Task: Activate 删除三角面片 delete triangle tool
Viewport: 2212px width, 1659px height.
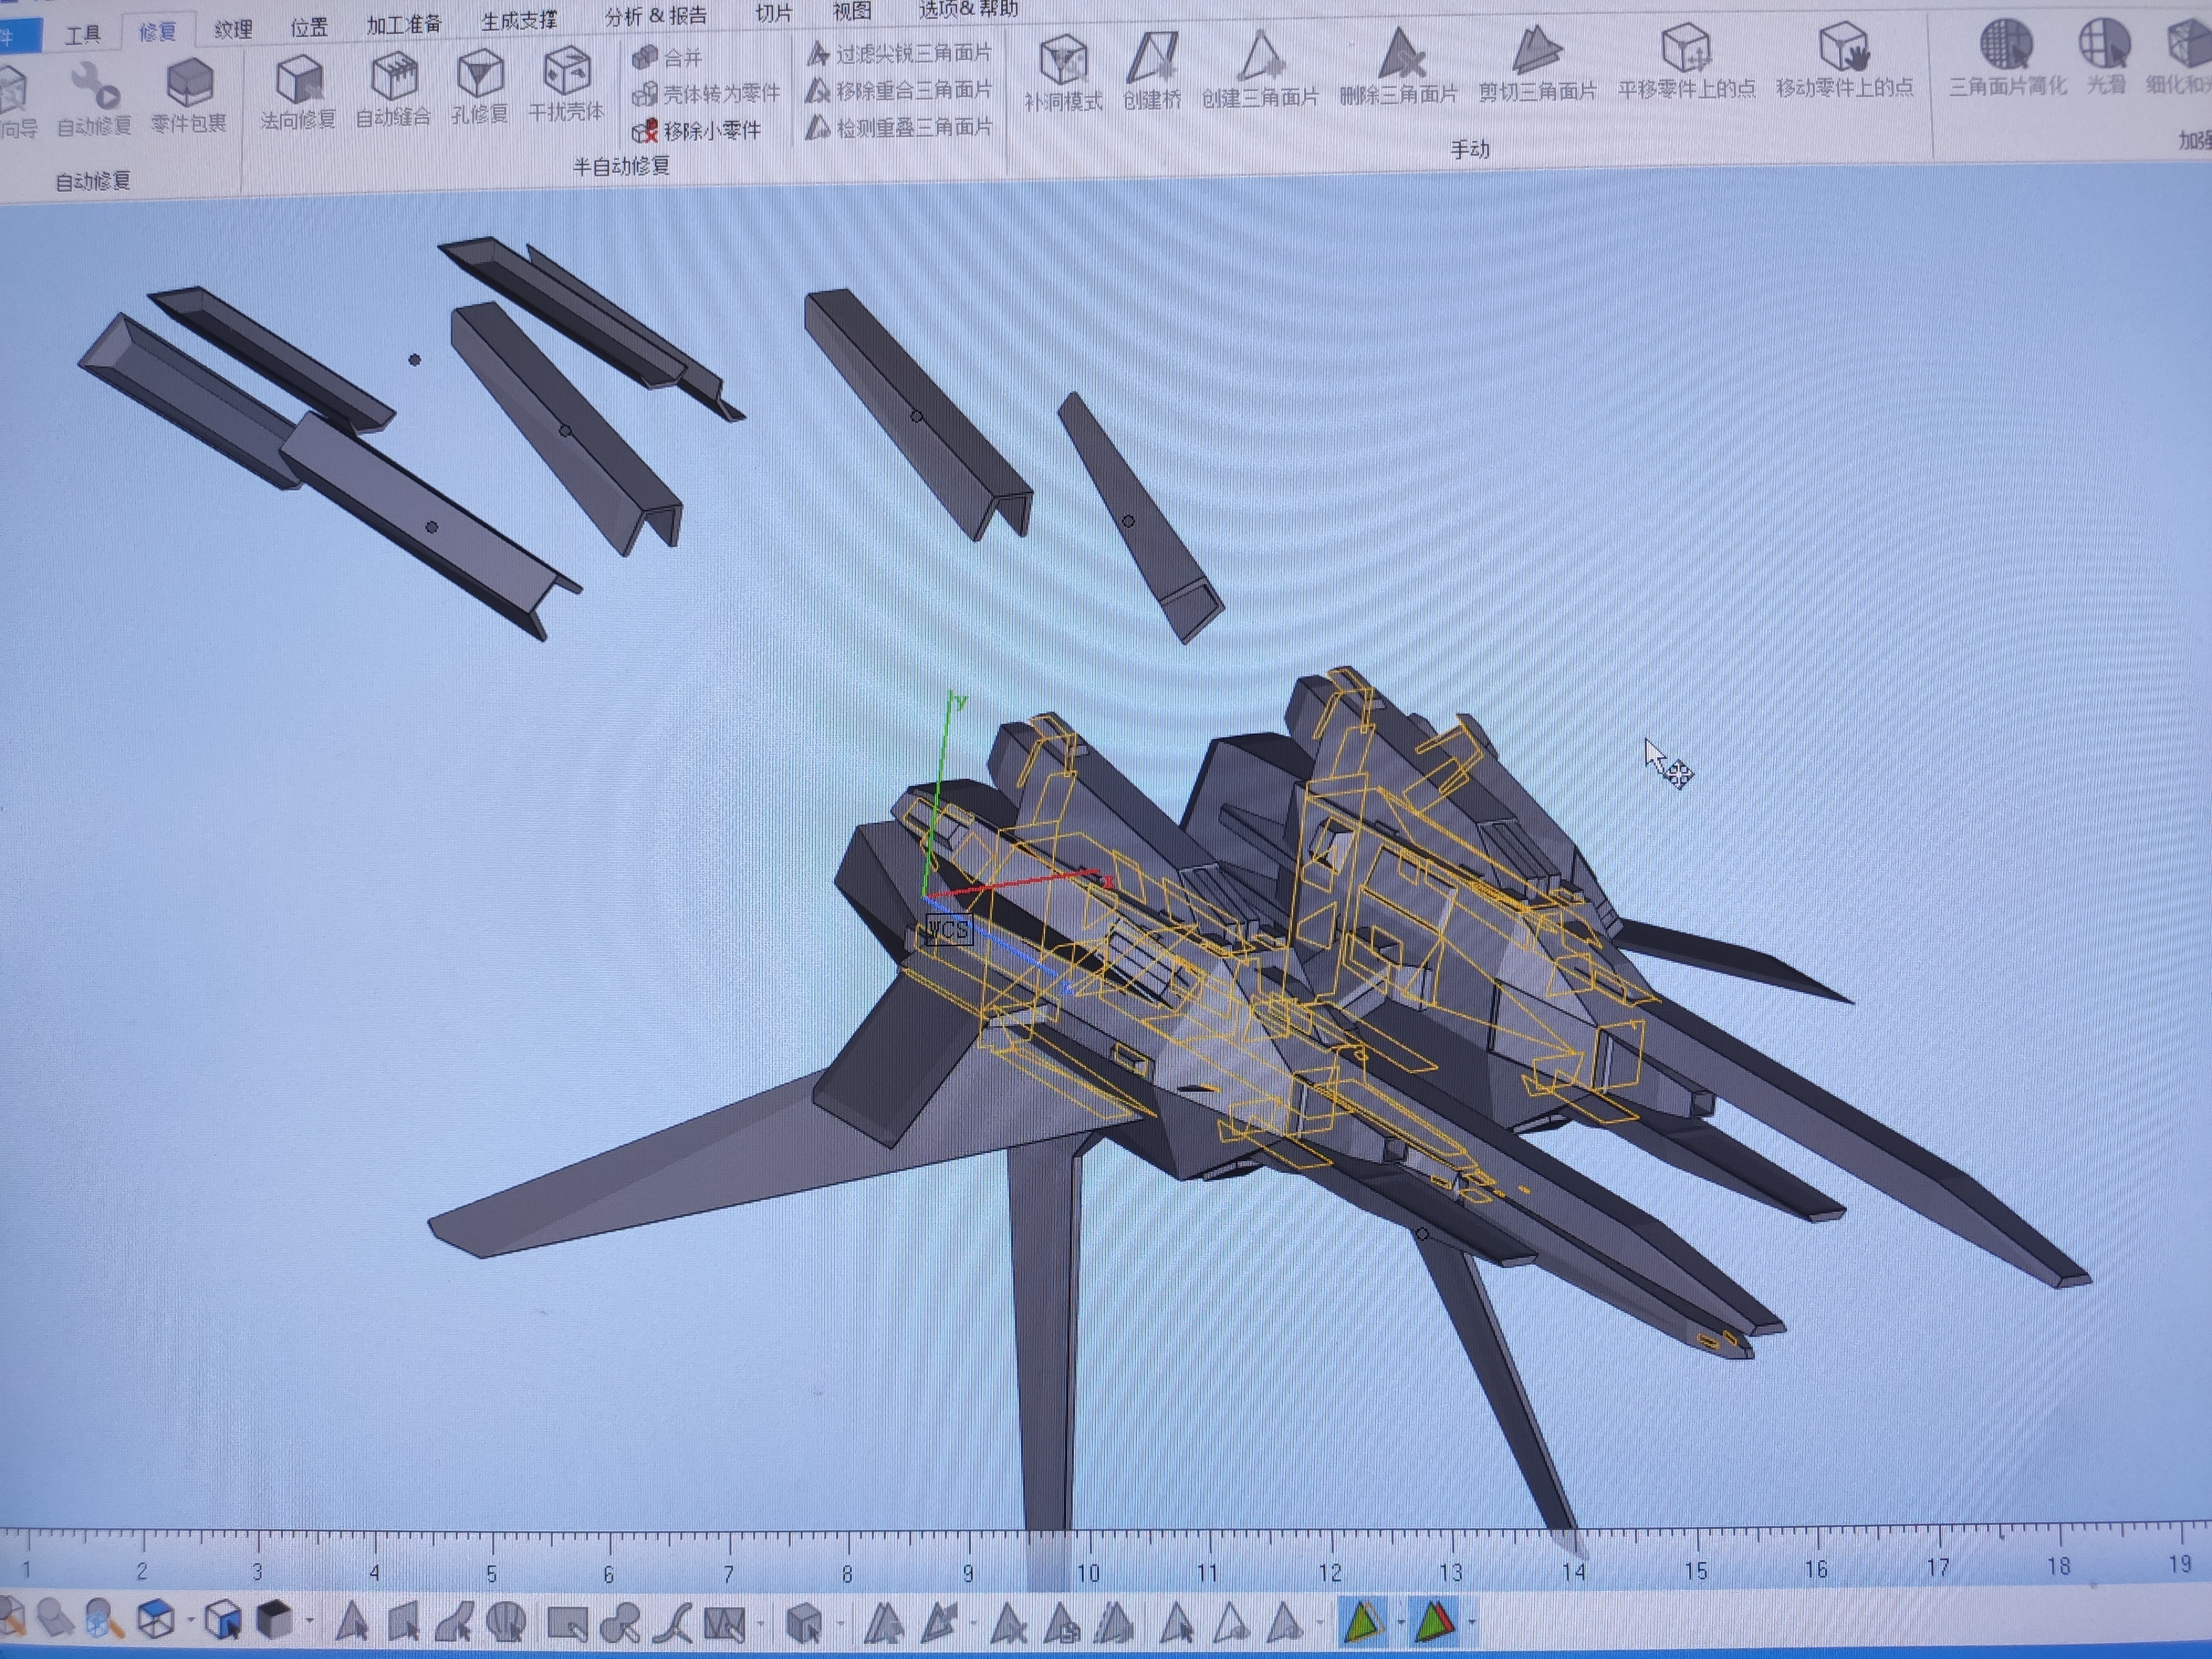Action: [1399, 66]
